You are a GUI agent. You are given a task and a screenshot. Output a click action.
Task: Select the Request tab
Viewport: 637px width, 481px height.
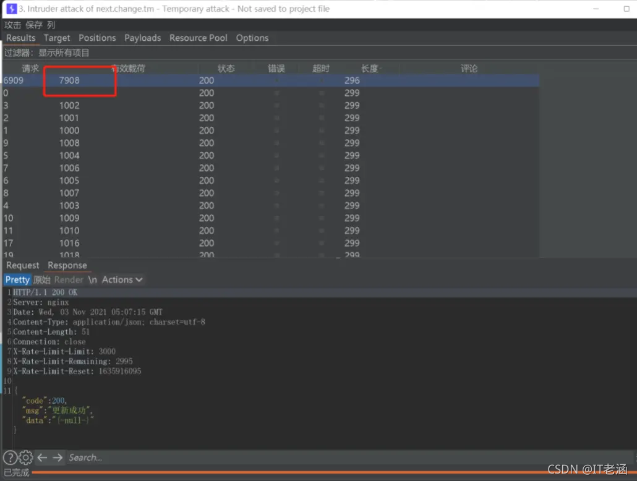click(x=23, y=265)
